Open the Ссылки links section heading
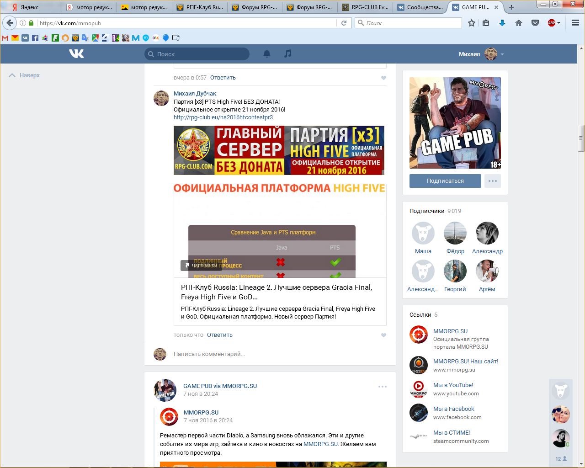 click(420, 315)
